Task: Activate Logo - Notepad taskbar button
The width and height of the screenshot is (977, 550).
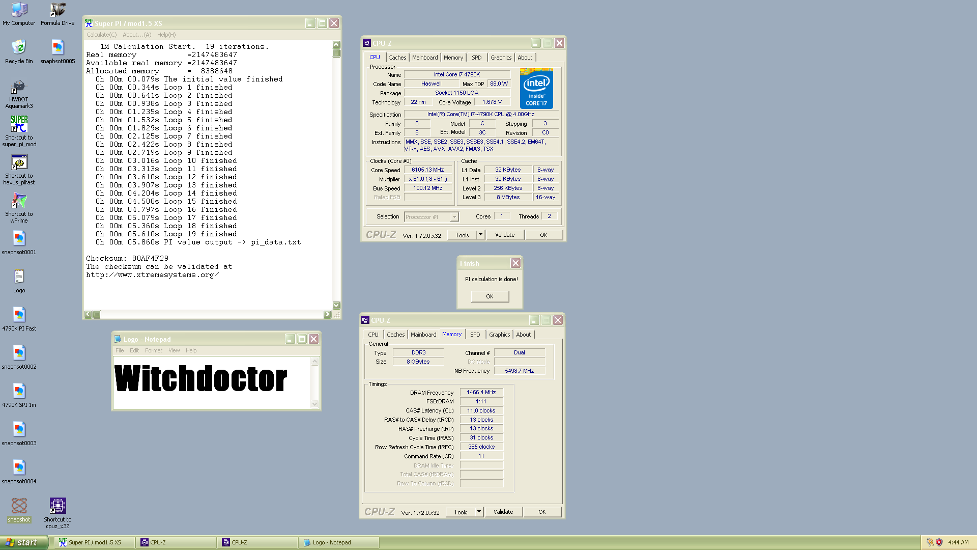Action: [339, 542]
